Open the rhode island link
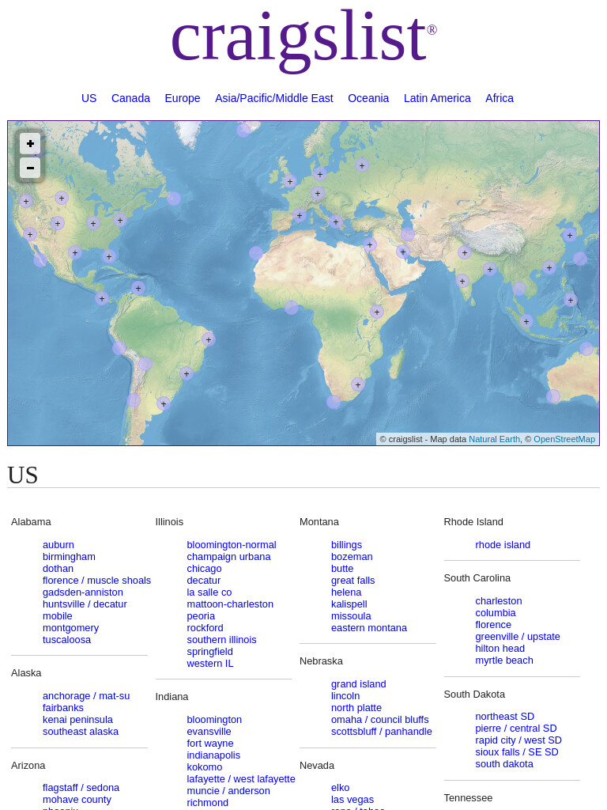The width and height of the screenshot is (607, 810). point(503,545)
